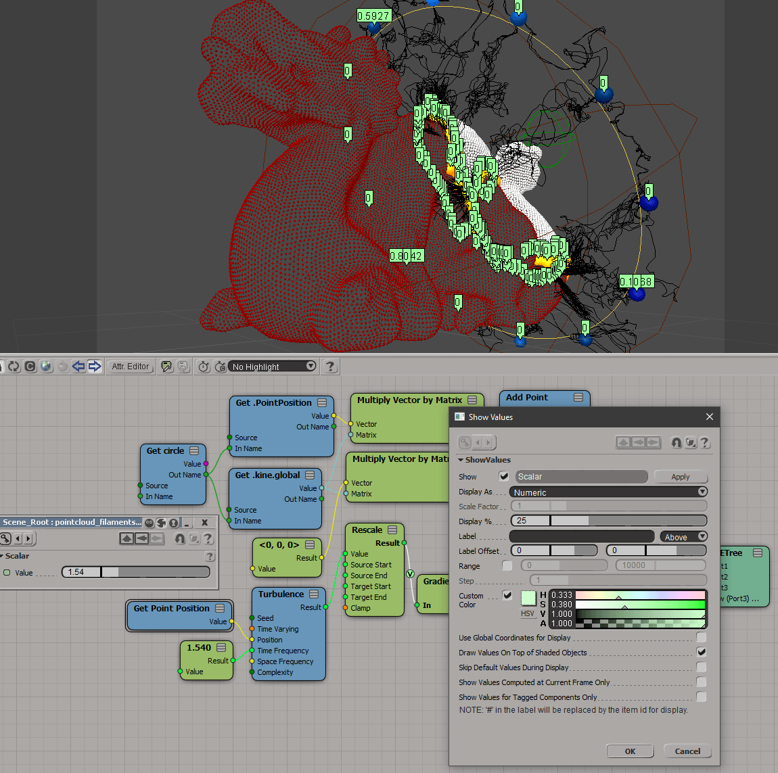Image resolution: width=778 pixels, height=773 pixels.
Task: Click the blue back navigation arrow
Action: [78, 367]
